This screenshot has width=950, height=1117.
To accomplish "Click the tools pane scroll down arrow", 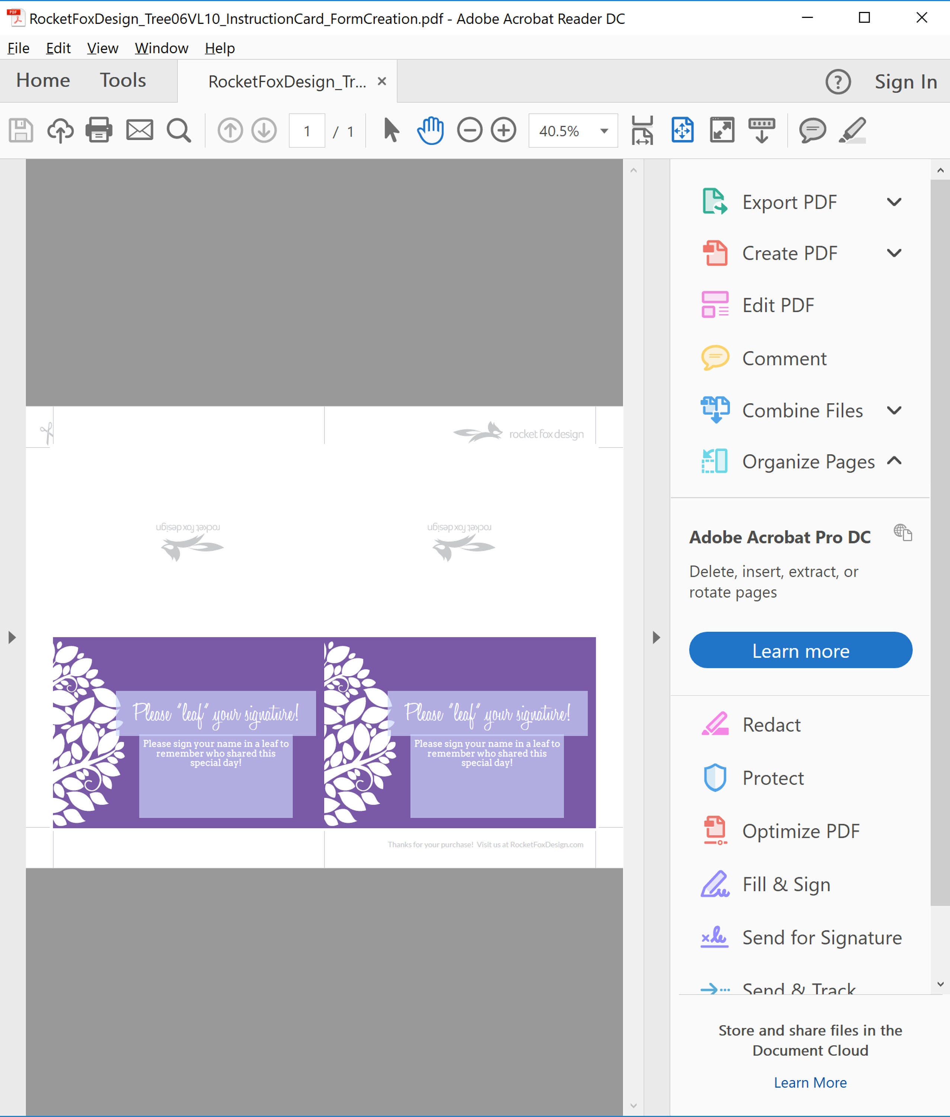I will pos(940,984).
